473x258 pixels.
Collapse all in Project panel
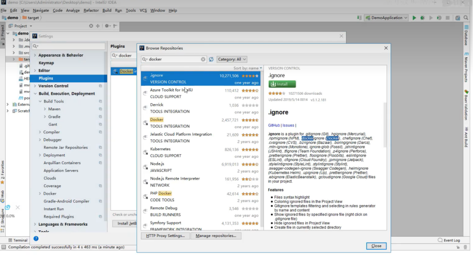98,26
